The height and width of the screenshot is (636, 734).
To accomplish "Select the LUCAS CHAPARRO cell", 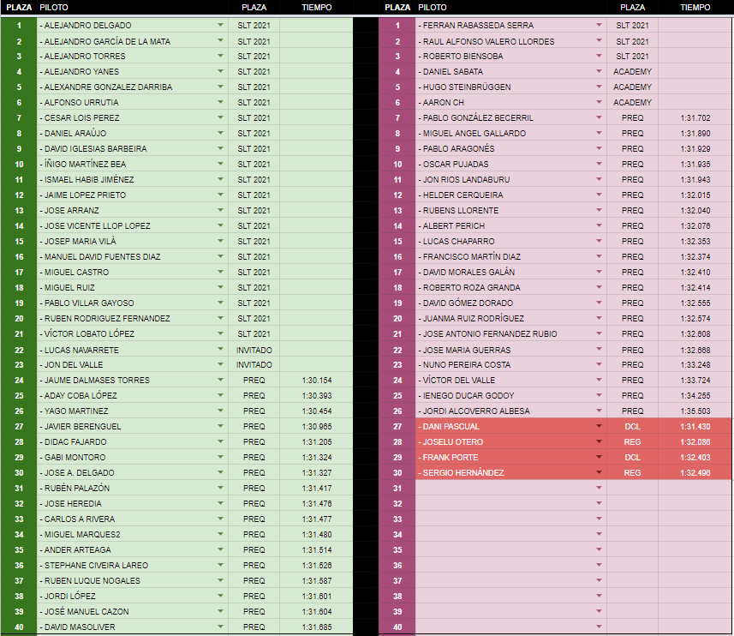I will (x=510, y=241).
